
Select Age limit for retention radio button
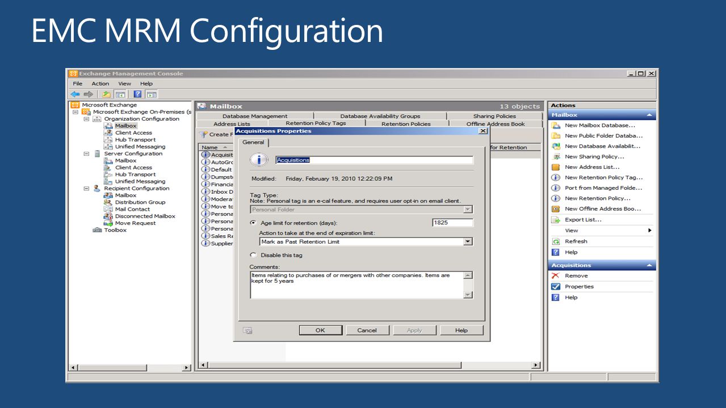(x=253, y=223)
